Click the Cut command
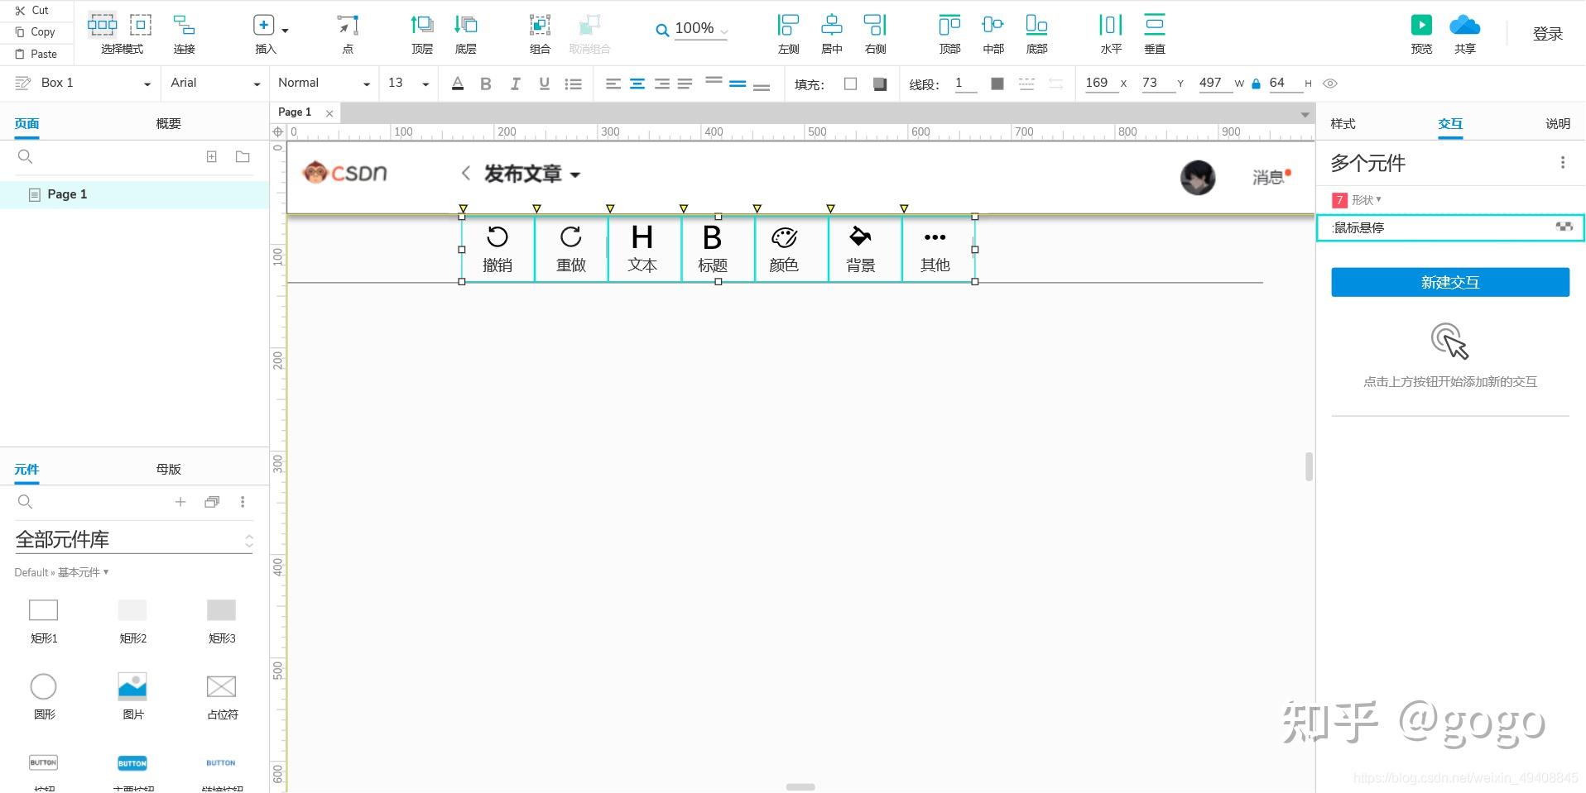This screenshot has width=1586, height=793. pyautogui.click(x=32, y=10)
